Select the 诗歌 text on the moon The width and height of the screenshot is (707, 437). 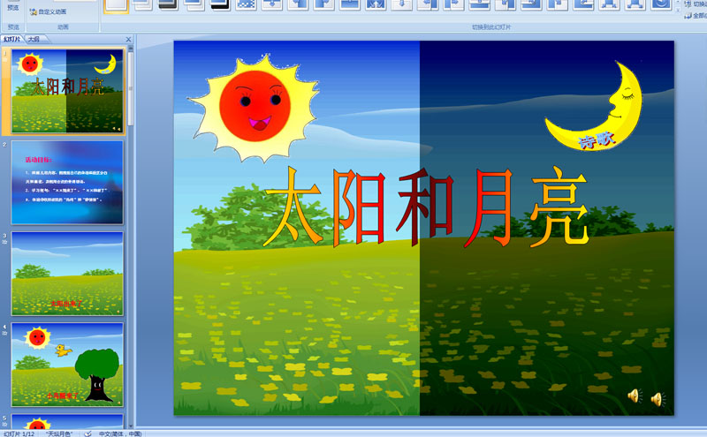597,140
